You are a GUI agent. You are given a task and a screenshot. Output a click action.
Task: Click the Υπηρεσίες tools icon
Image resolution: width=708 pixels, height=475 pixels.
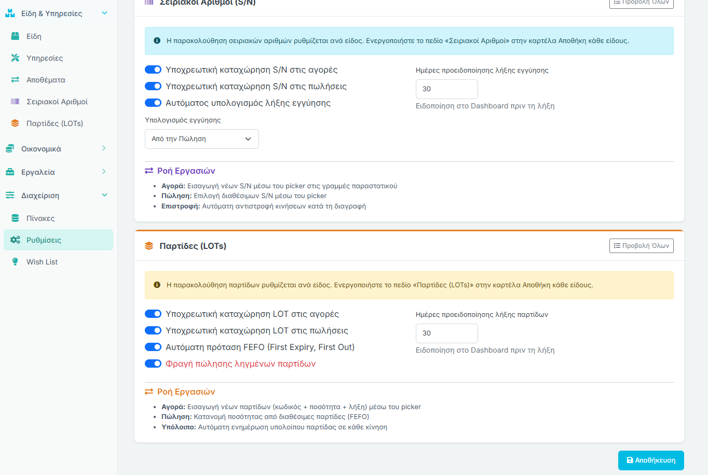15,58
